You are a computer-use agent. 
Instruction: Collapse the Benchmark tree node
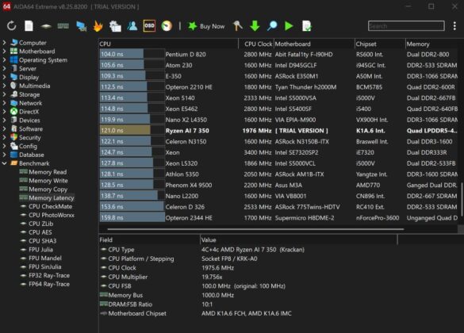[x=5, y=163]
